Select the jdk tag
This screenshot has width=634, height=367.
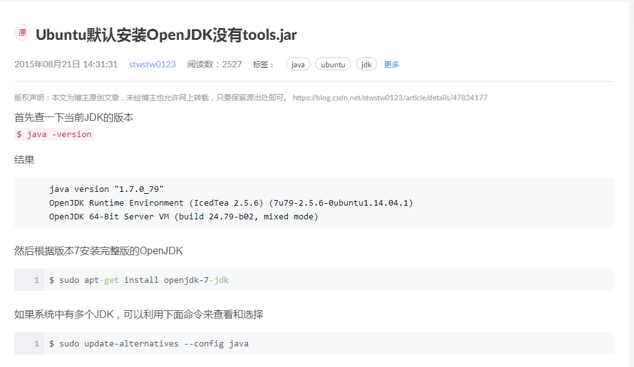367,64
